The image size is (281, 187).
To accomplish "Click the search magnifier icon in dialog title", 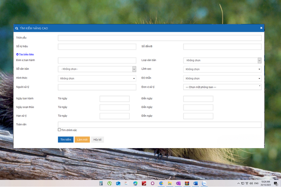I will (16, 28).
